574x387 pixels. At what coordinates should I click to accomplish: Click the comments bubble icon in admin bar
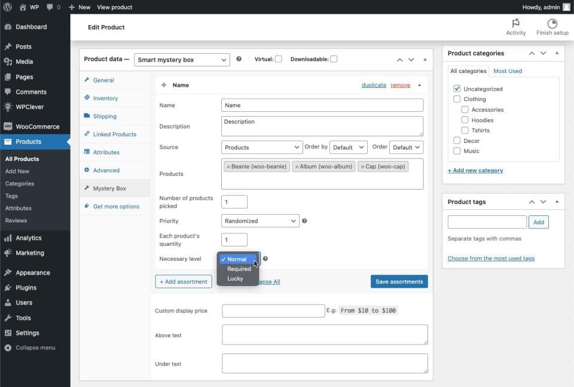pos(50,7)
